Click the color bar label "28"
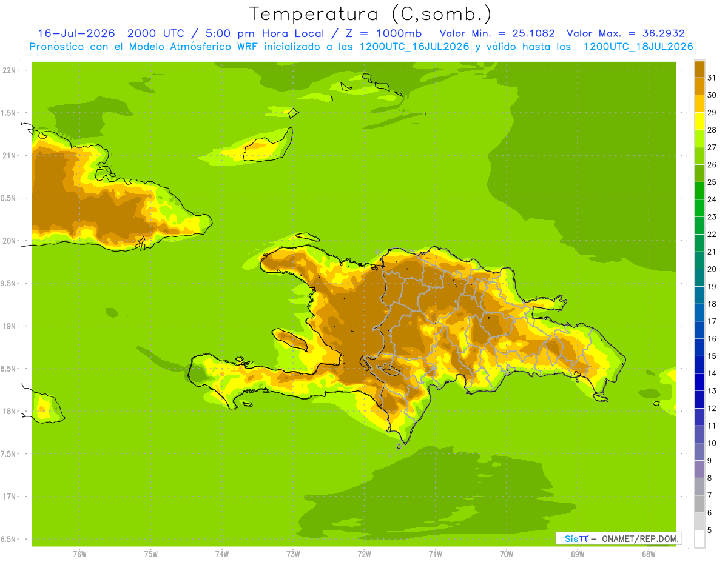Image resolution: width=728 pixels, height=562 pixels. pos(712,130)
